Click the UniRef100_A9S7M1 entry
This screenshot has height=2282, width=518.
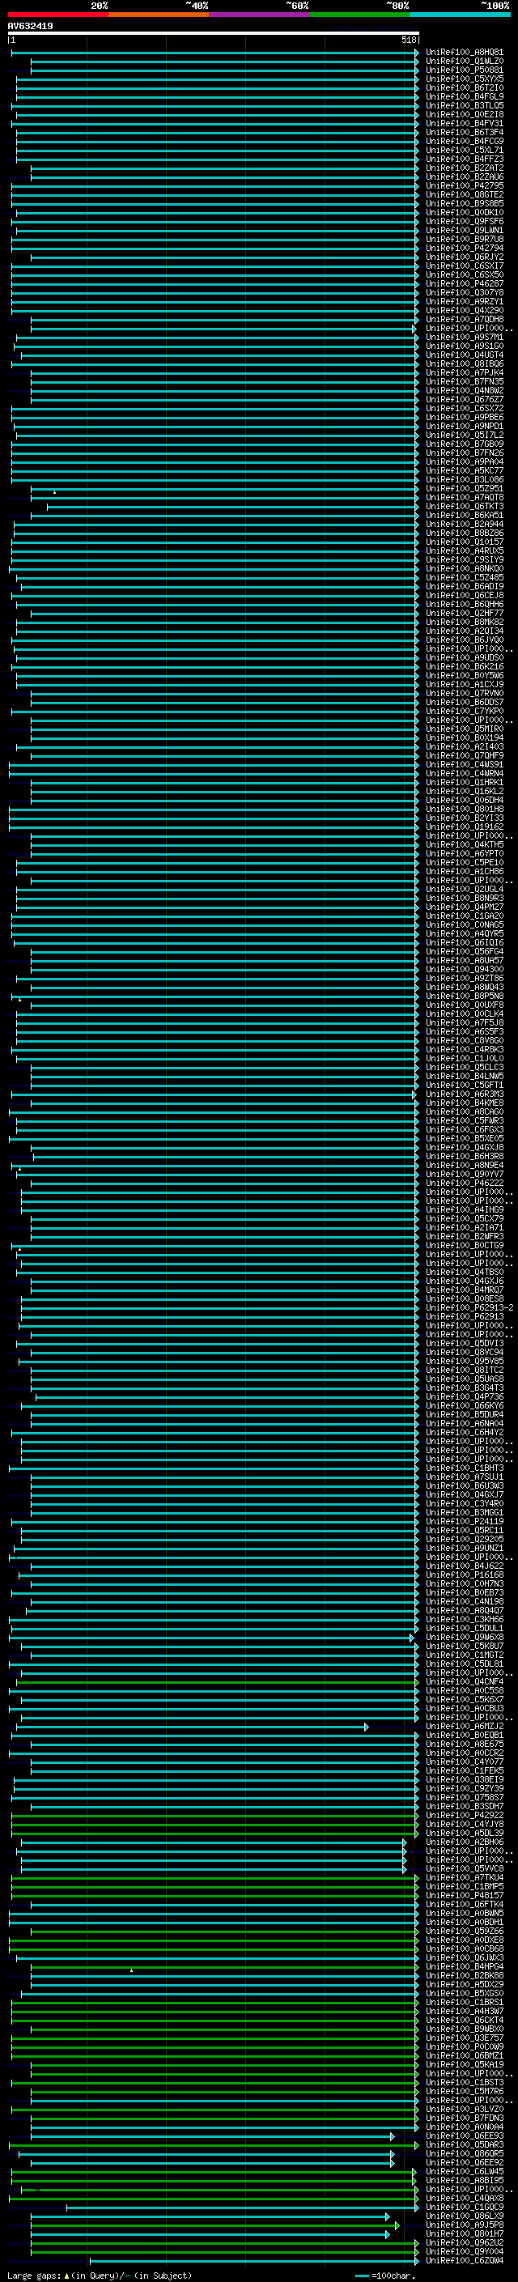coord(465,338)
